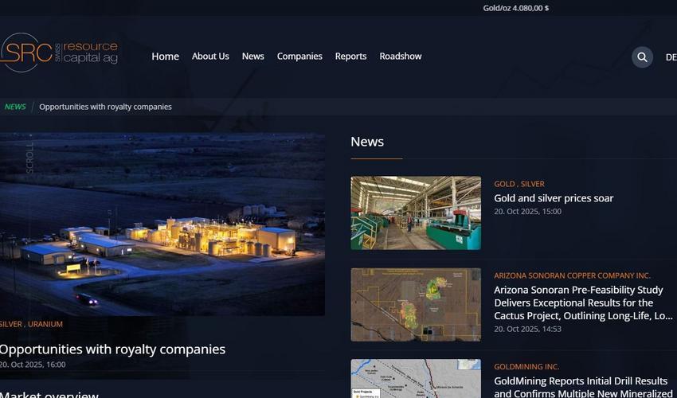Click the SILVER , URANIUM category tag
Screen dimensions: 677x398
click(x=31, y=324)
